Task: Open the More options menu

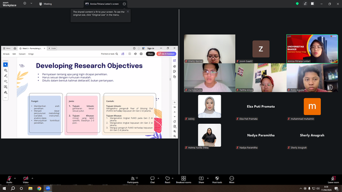Action: click(231, 180)
